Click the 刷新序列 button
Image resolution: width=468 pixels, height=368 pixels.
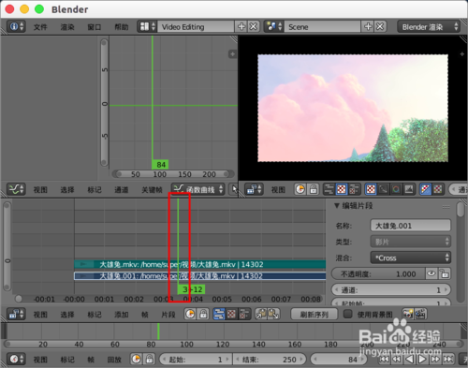point(314,314)
